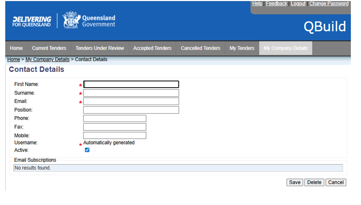Click the Cancel button

coord(335,182)
